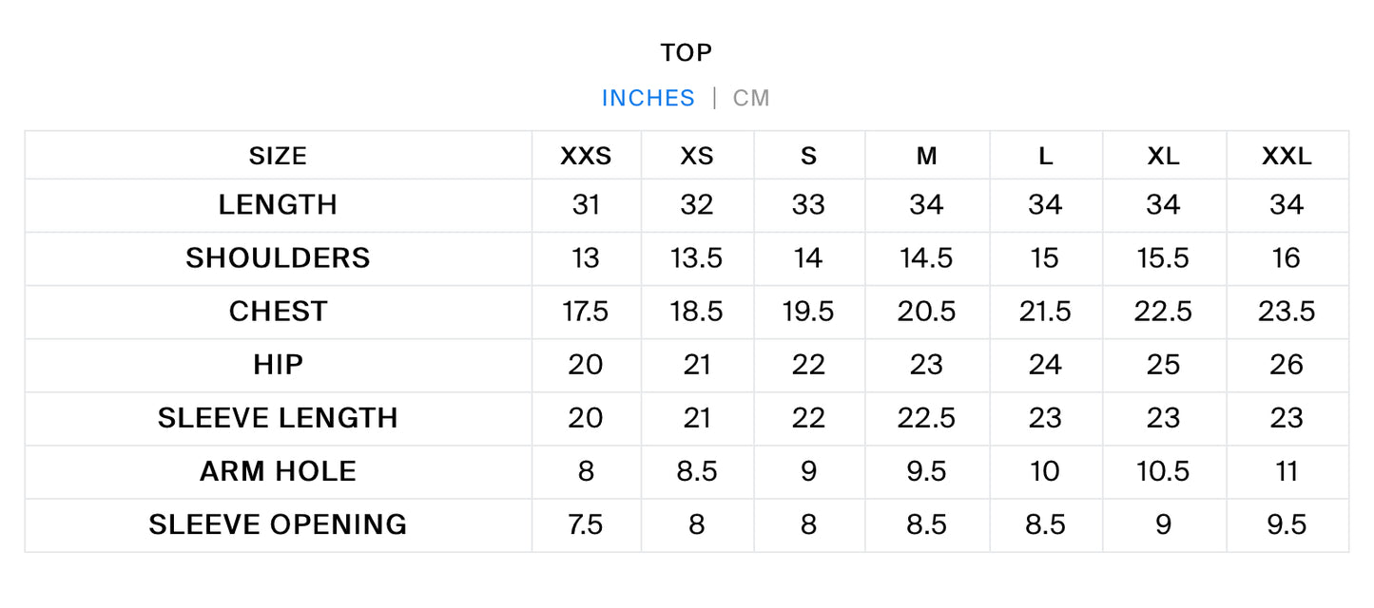The width and height of the screenshot is (1374, 608).
Task: Select the INCHES unit option
Action: coord(648,98)
